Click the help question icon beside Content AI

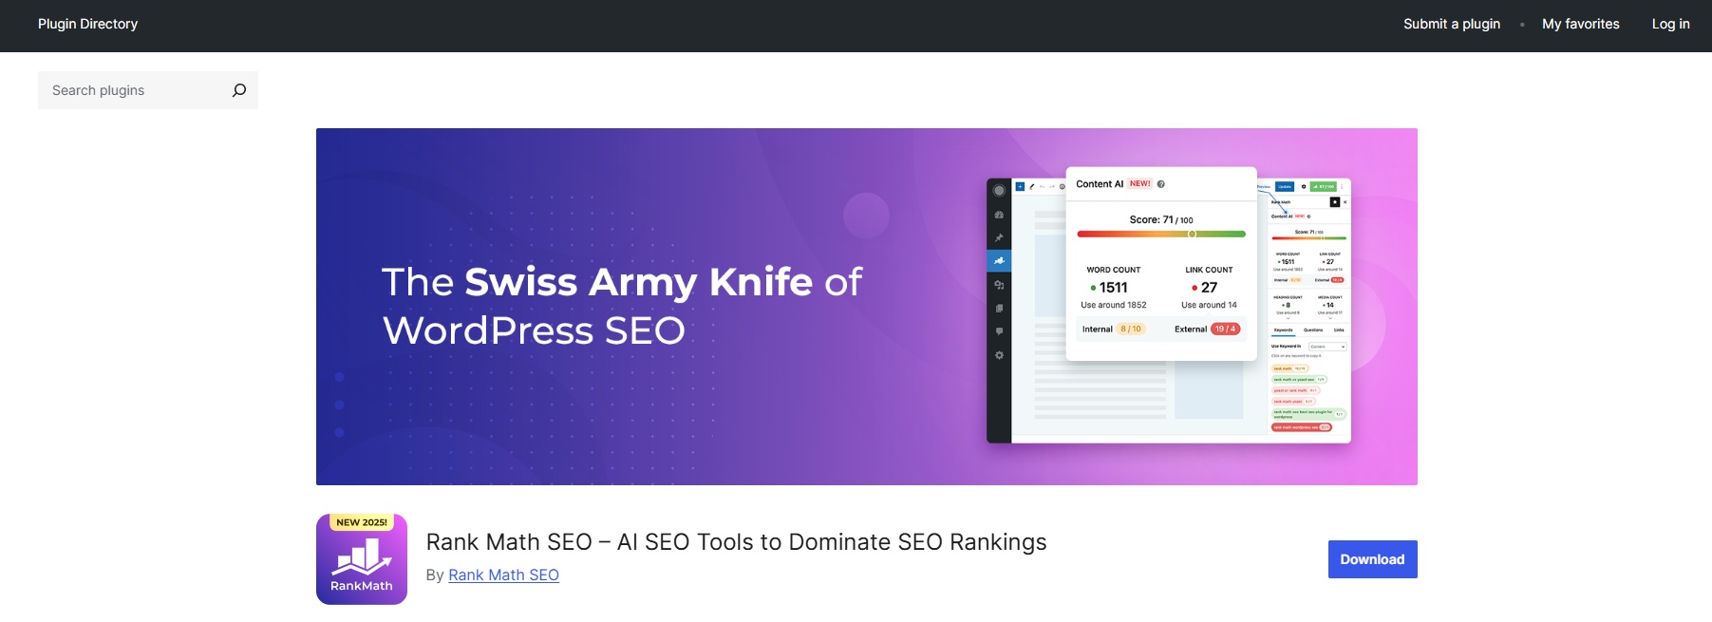click(1160, 184)
